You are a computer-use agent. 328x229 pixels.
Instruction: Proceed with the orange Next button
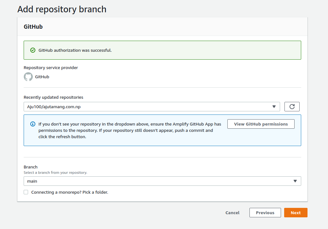point(296,213)
